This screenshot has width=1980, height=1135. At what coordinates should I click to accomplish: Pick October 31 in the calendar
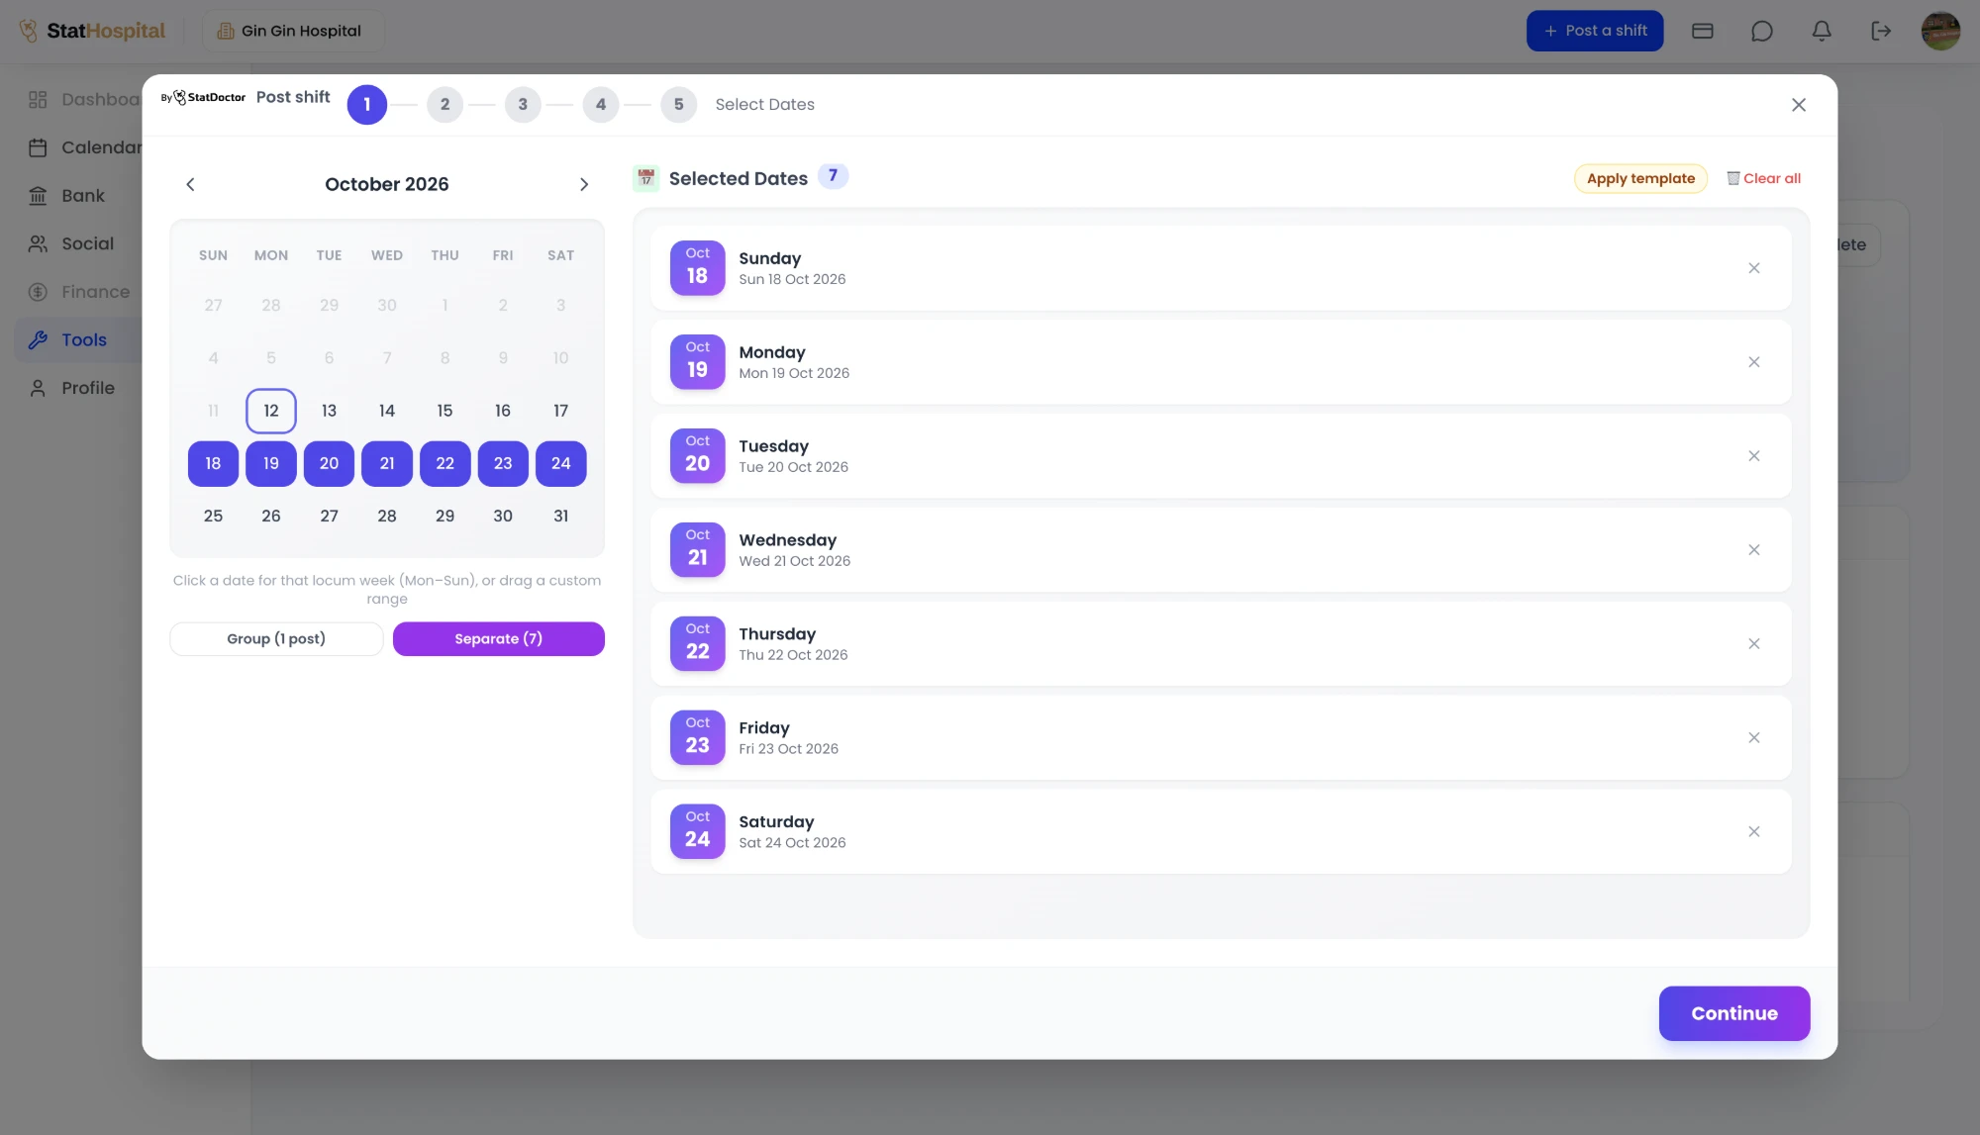(561, 516)
